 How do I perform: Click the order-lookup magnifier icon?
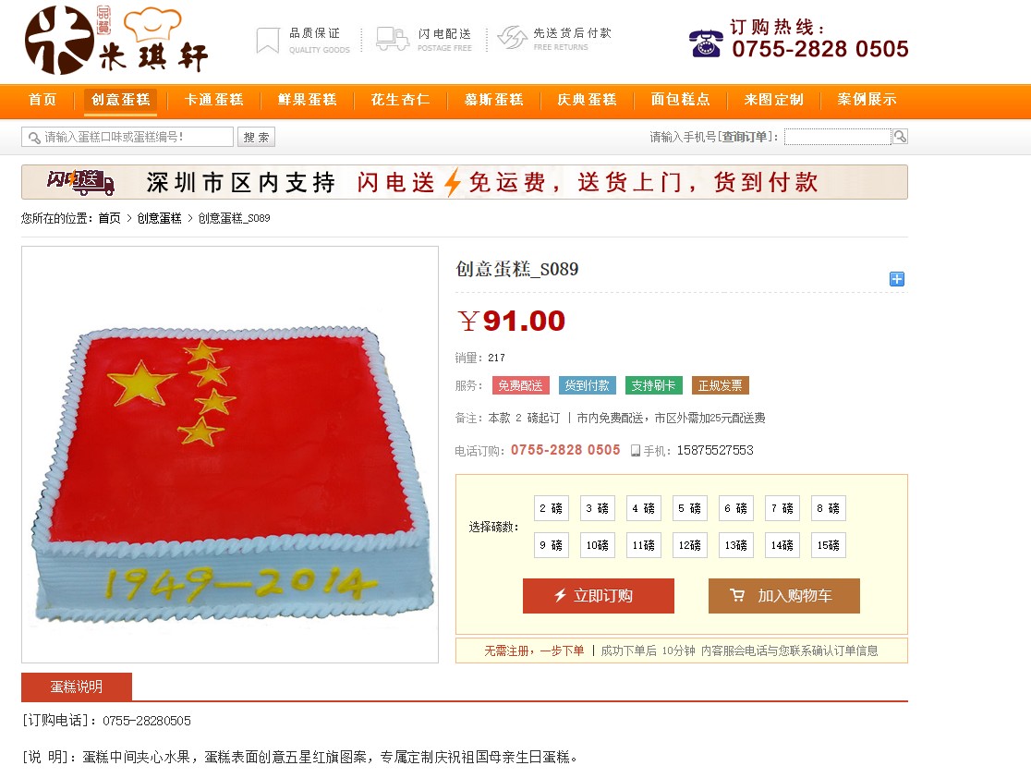900,136
